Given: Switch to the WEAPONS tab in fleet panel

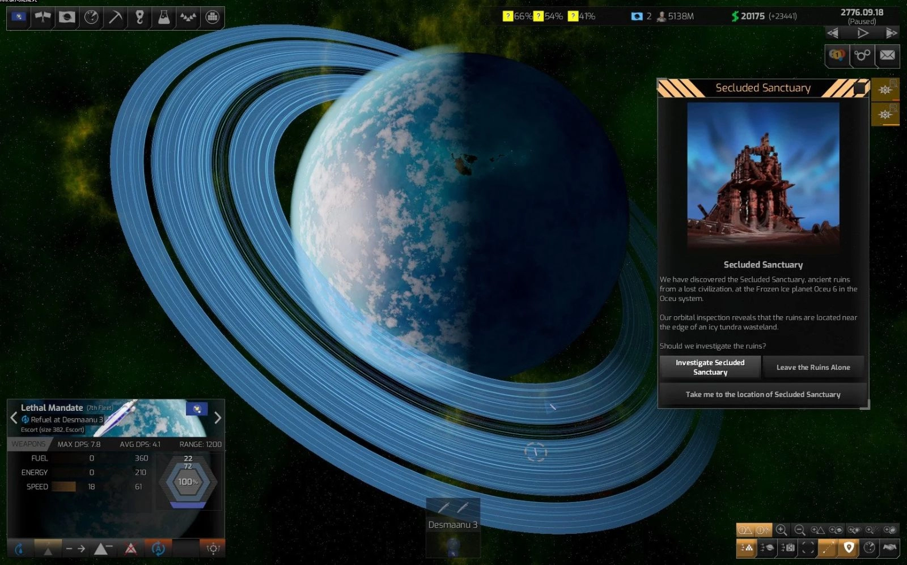Looking at the screenshot, I should 28,444.
